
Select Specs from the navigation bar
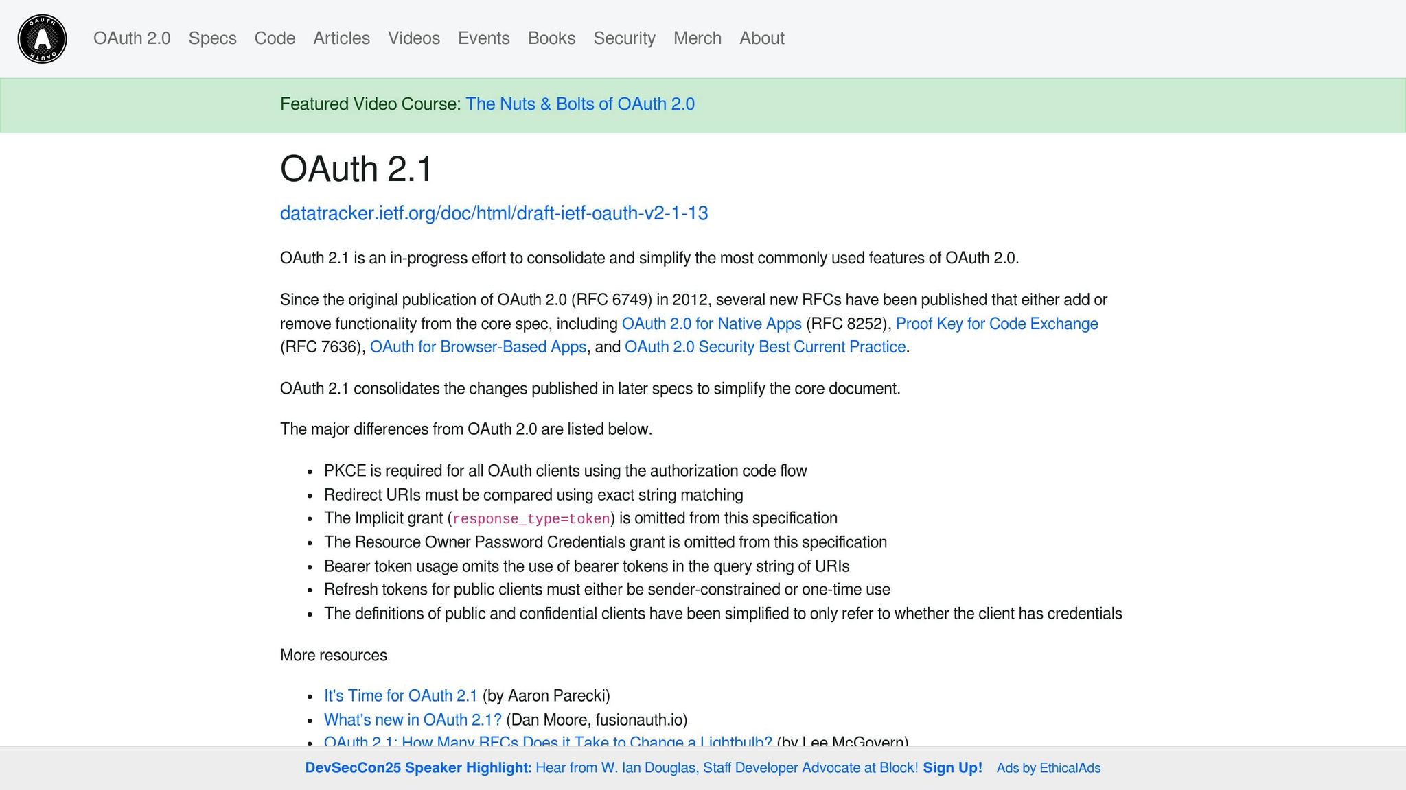[x=211, y=38]
